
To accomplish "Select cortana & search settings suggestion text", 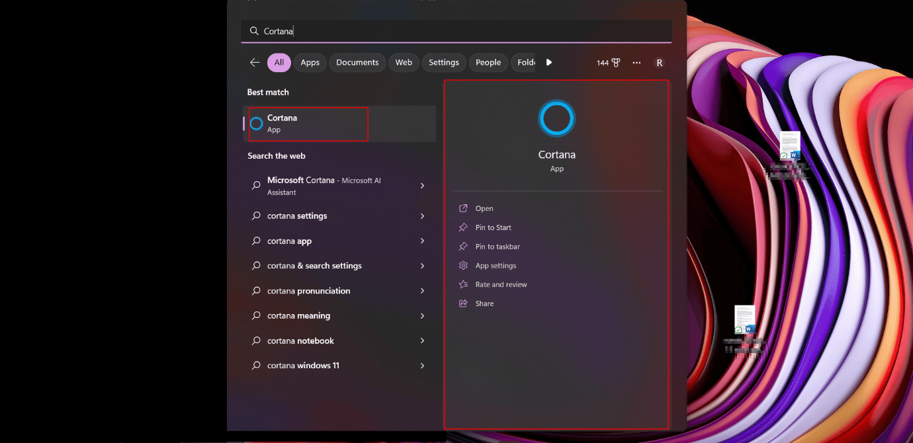I will tap(314, 266).
